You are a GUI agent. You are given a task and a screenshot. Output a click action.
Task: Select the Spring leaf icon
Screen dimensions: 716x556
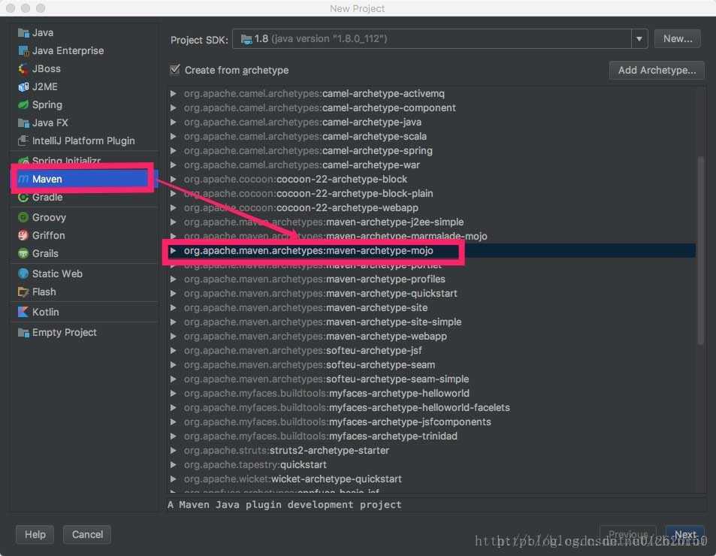click(23, 105)
